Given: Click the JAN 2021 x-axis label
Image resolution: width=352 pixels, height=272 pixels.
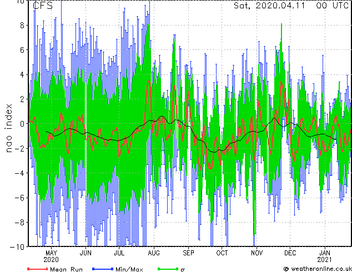Looking at the screenshot, I should [x=325, y=256].
